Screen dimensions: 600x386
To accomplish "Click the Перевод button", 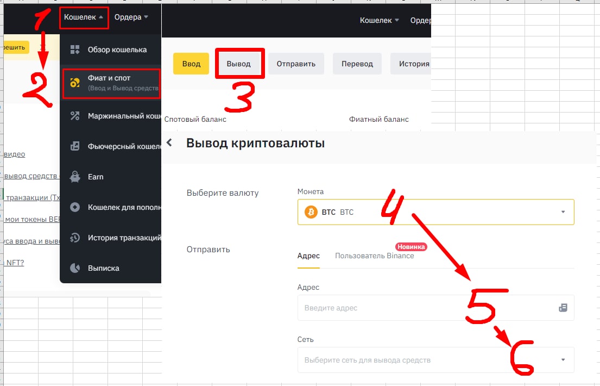I will click(357, 64).
